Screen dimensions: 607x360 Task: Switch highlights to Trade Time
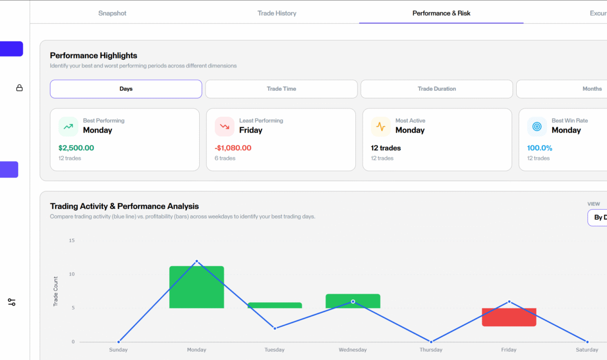tap(281, 89)
